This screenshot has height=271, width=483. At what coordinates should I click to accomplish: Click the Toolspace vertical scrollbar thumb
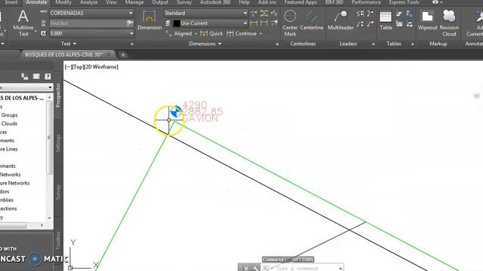[49, 138]
